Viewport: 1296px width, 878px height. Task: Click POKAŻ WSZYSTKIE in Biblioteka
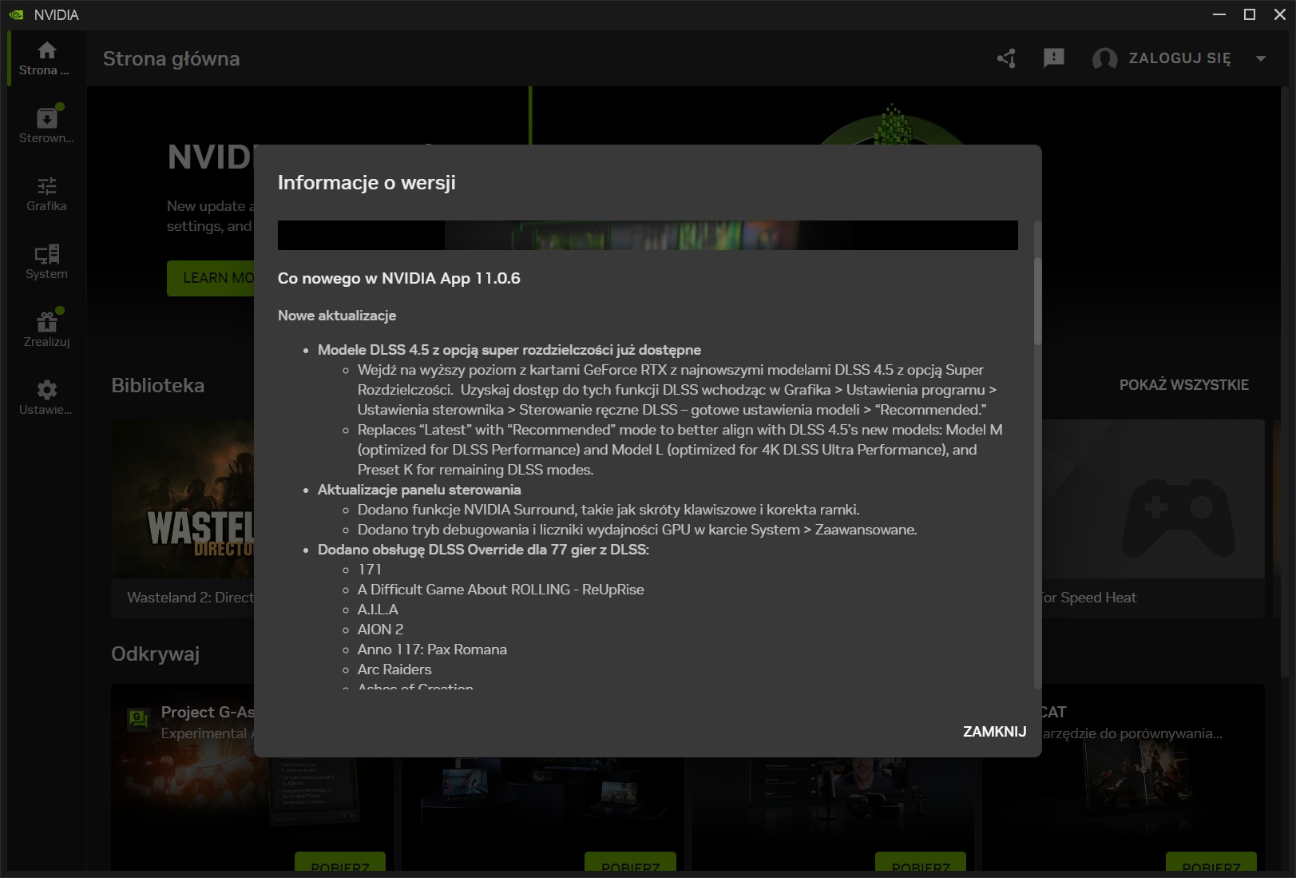click(1183, 385)
